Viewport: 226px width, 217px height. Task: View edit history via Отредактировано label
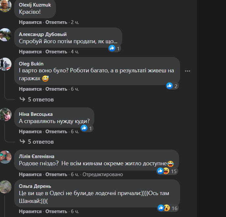[x=102, y=174]
